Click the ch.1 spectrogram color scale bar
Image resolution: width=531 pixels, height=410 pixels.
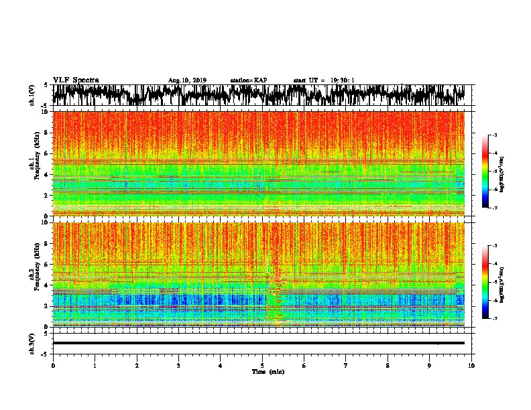click(485, 171)
